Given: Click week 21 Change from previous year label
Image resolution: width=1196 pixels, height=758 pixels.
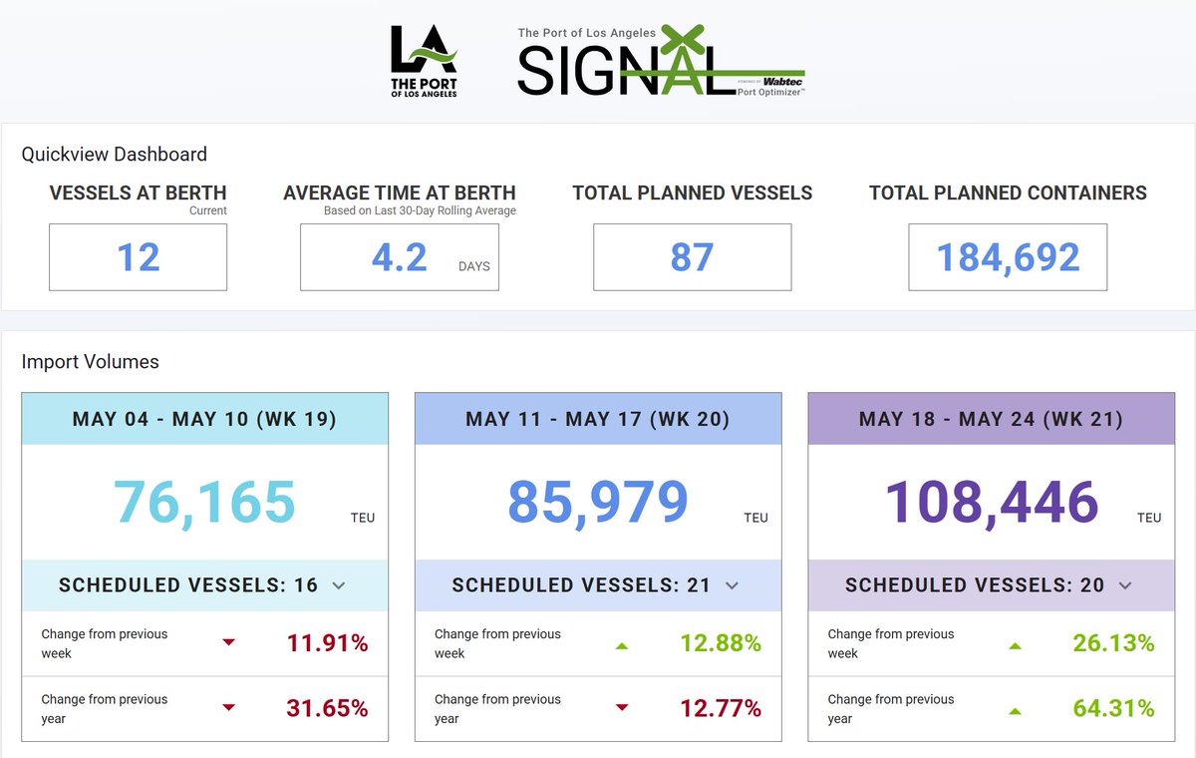Looking at the screenshot, I should click(891, 709).
